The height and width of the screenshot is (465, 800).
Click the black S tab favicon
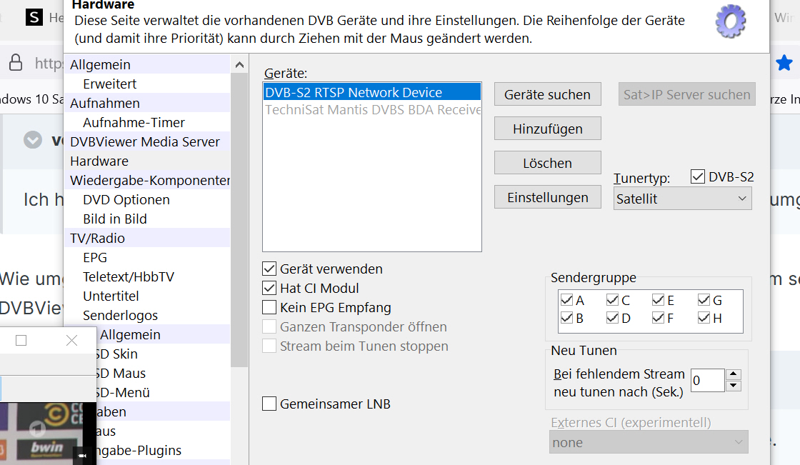[34, 17]
